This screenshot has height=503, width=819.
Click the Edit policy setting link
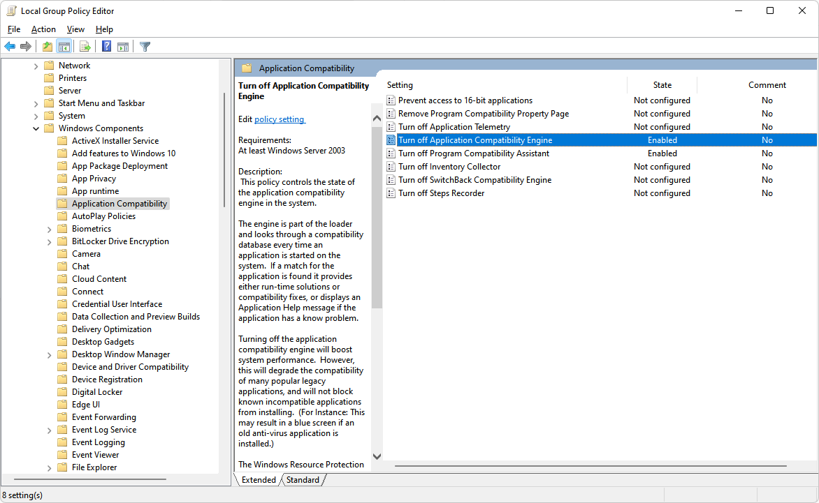pos(280,119)
